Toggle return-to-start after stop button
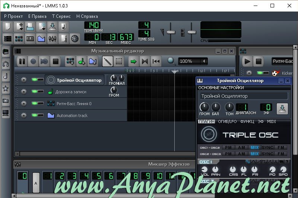 (x=156, y=61)
